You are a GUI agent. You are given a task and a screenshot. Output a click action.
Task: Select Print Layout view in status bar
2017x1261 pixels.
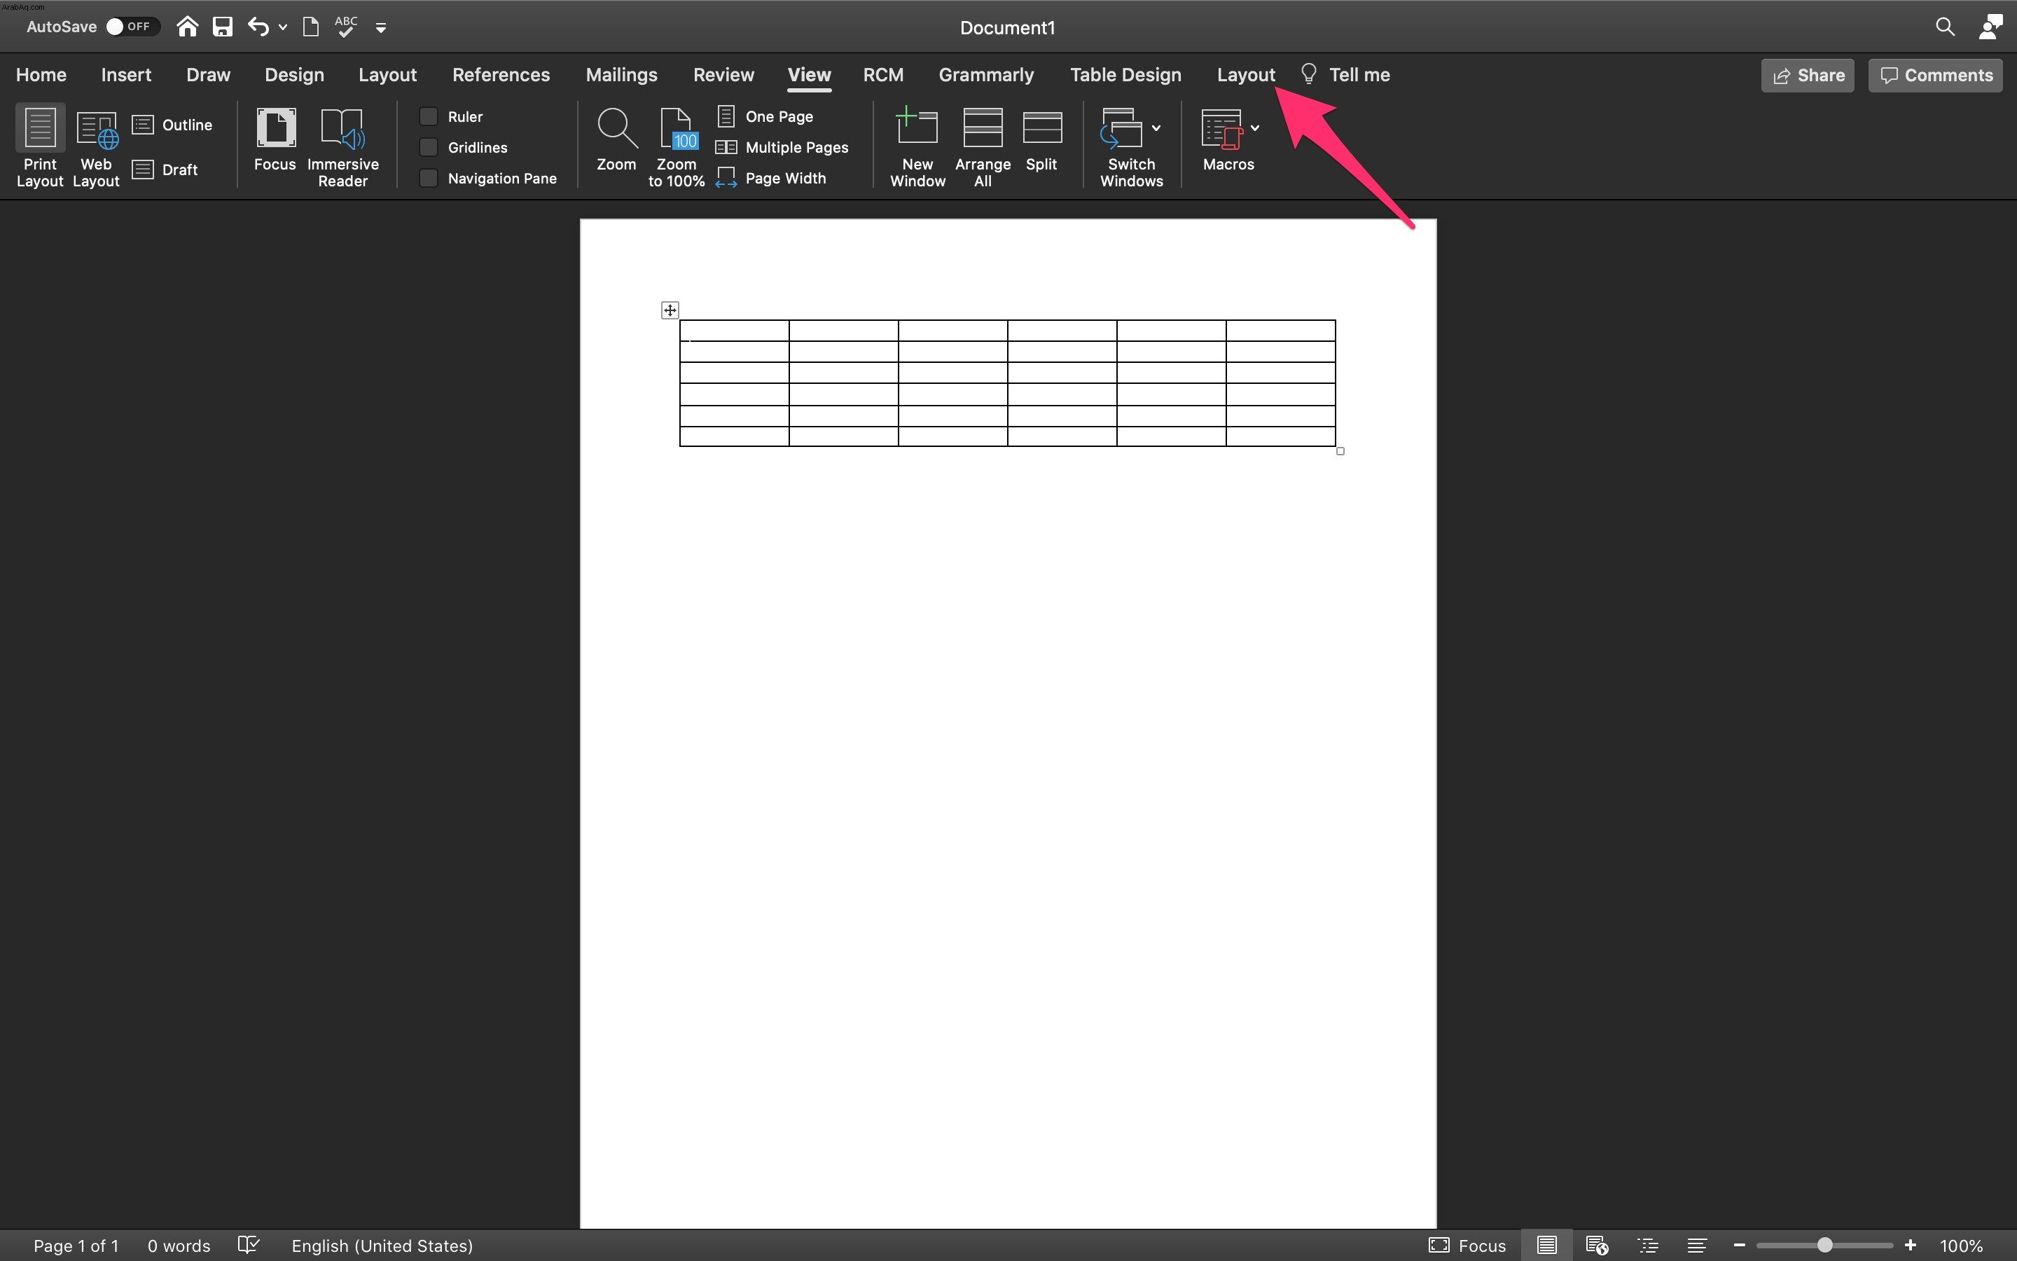(x=1547, y=1245)
